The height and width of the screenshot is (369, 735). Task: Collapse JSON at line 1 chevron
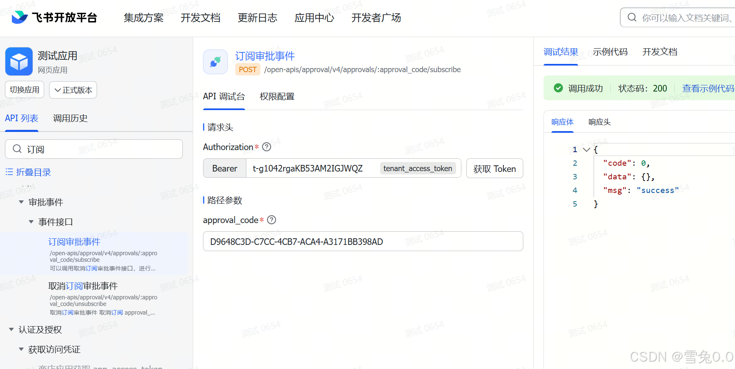(x=586, y=149)
